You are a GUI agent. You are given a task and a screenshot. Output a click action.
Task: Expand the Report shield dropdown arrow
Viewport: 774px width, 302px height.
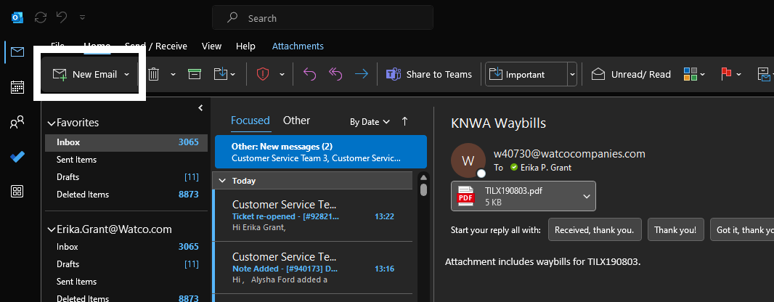(282, 75)
